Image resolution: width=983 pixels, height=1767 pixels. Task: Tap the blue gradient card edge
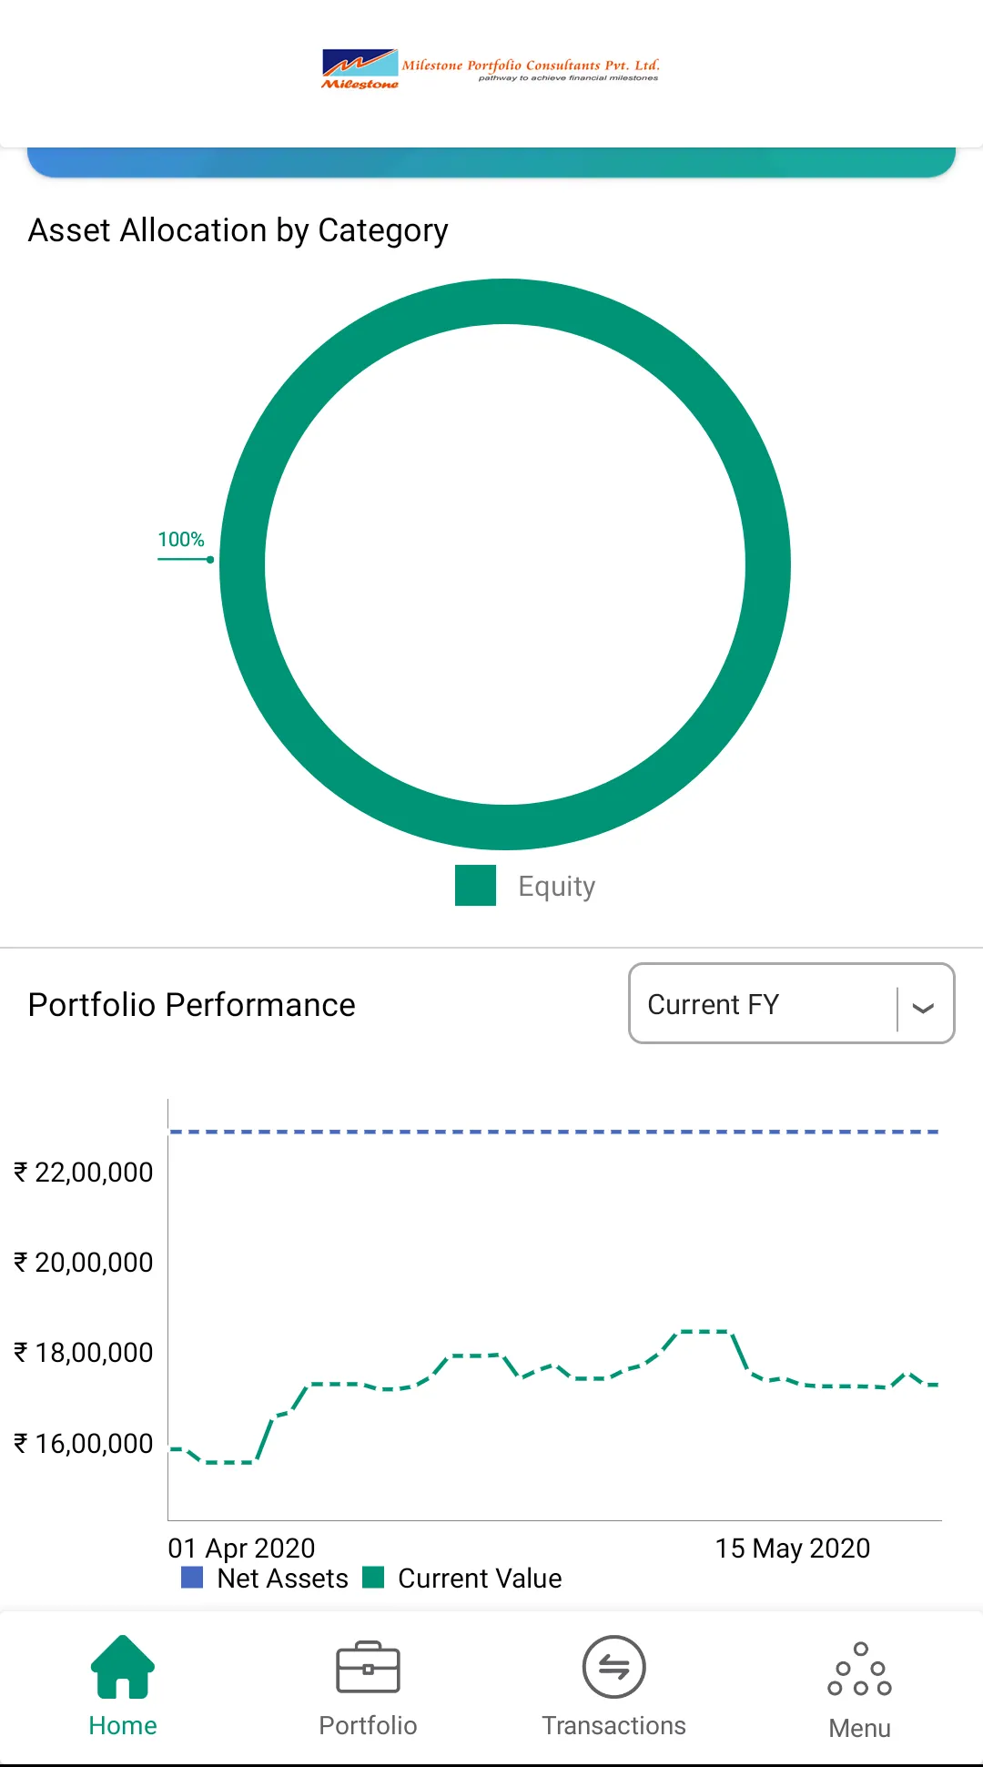click(x=491, y=162)
